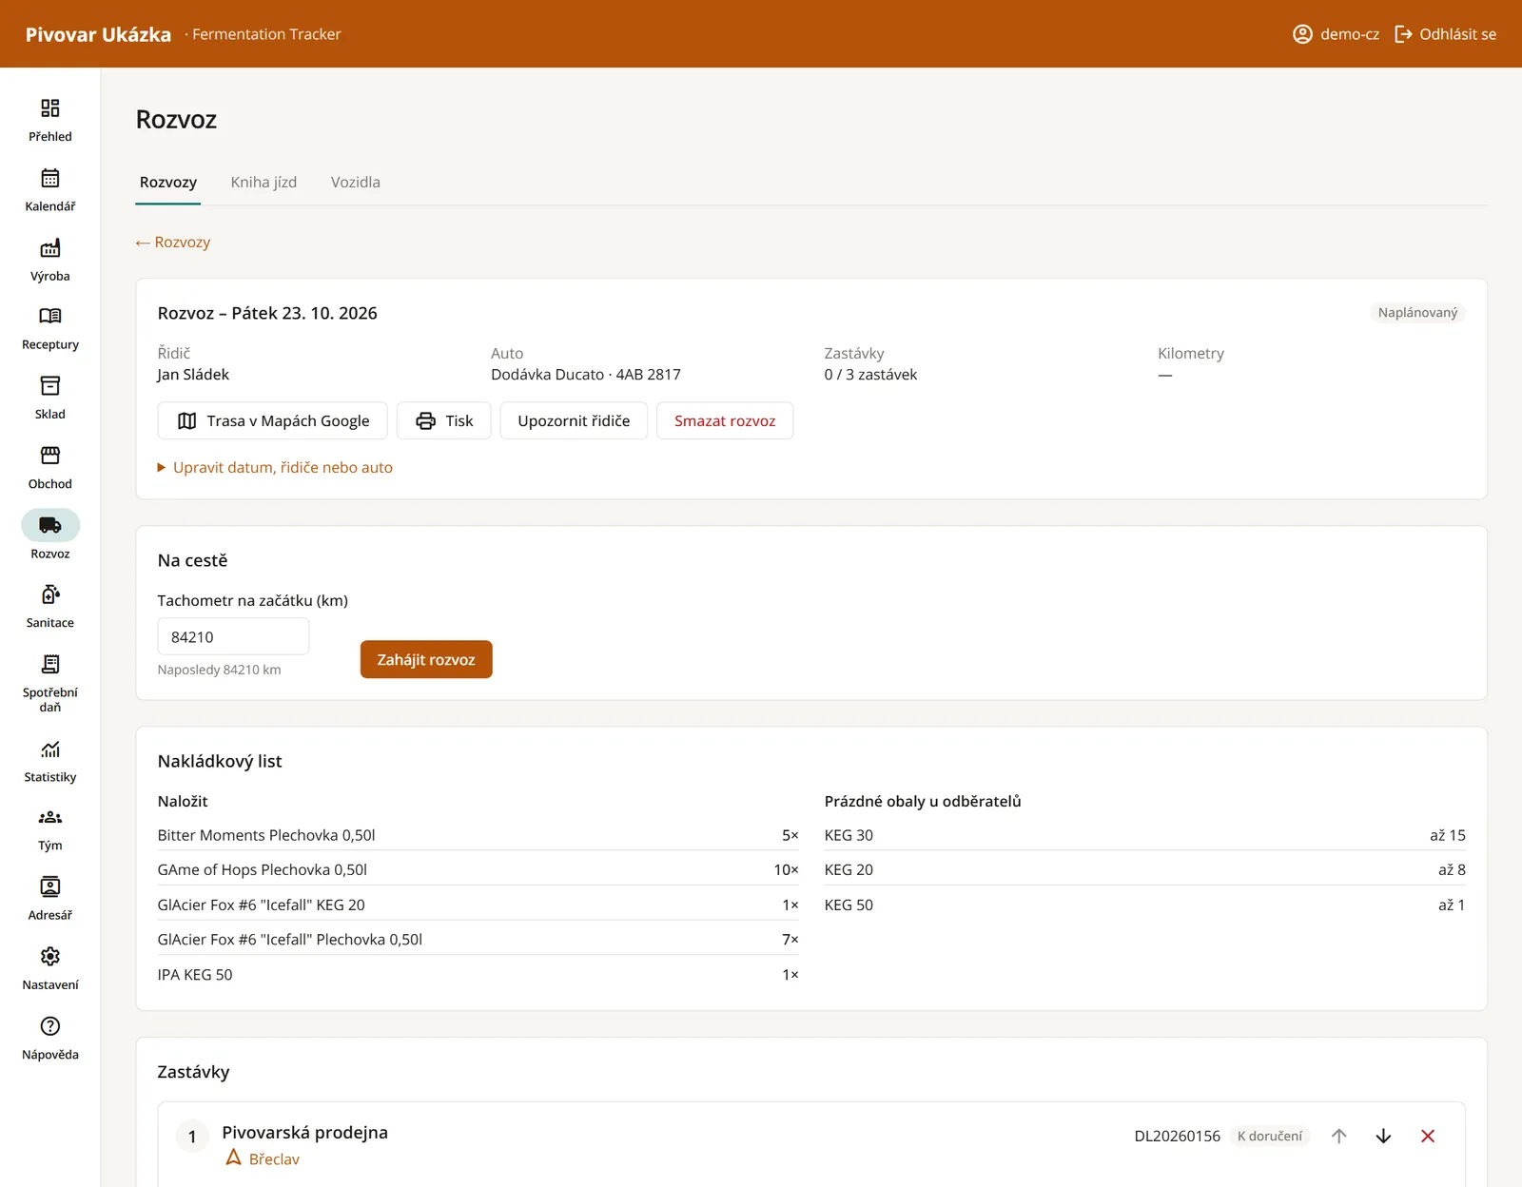The width and height of the screenshot is (1522, 1187).
Task: Open Receptury book icon
Action: pyautogui.click(x=50, y=316)
